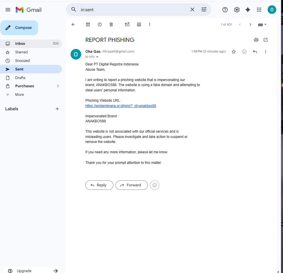Create a new label with the plus icon
The image size is (283, 273).
click(57, 109)
